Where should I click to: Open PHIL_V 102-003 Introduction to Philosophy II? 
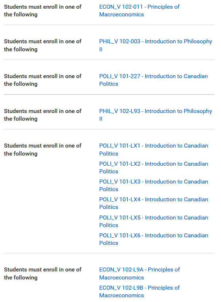[x=155, y=45]
